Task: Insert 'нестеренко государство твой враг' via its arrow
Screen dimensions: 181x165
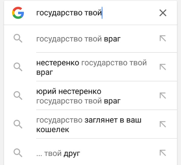Action: [163, 67]
